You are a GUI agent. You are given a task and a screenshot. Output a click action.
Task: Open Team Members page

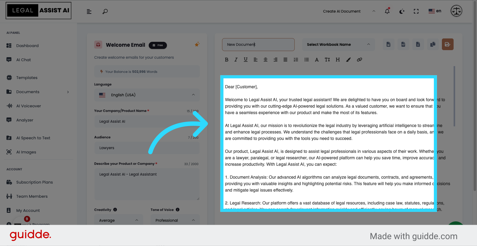pyautogui.click(x=32, y=196)
